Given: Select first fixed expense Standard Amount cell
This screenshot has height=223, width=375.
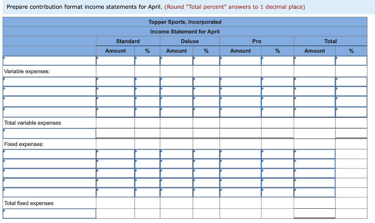Looking at the screenshot, I should (x=115, y=154).
